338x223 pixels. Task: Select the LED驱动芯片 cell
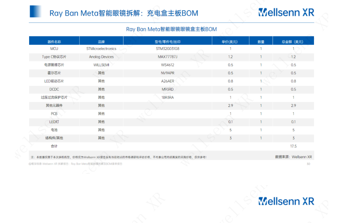54,81
